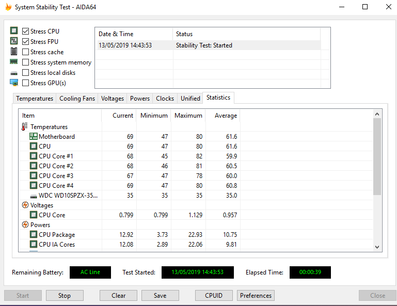Click the chip icon for CPU Core #2
This screenshot has width=397, height=306.
pos(34,166)
